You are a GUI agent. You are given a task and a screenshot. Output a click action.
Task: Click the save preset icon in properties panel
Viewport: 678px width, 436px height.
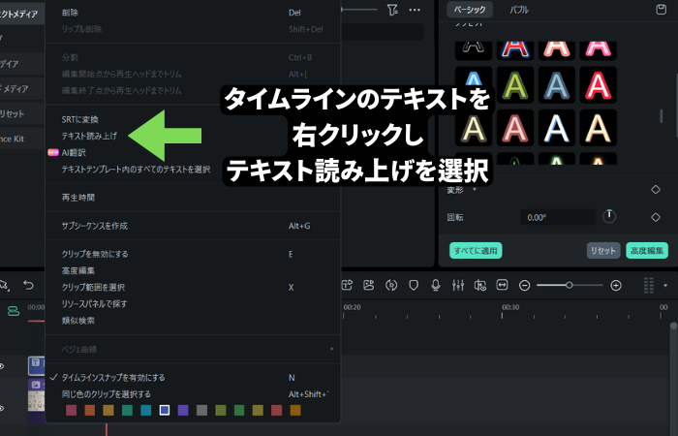click(x=661, y=9)
